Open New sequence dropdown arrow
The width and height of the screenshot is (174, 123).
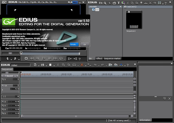coord(39,66)
